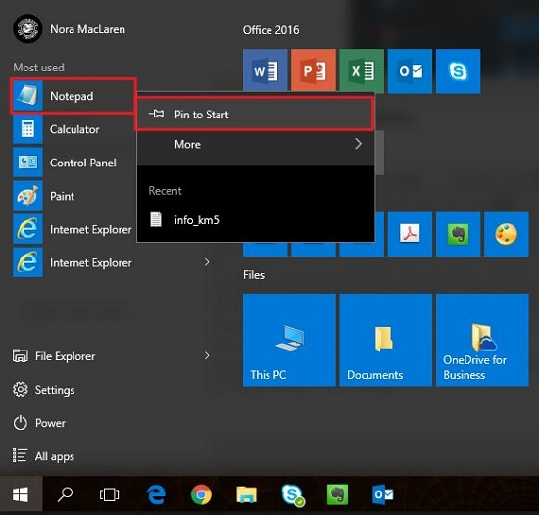Open Settings from the Start menu

click(x=44, y=390)
